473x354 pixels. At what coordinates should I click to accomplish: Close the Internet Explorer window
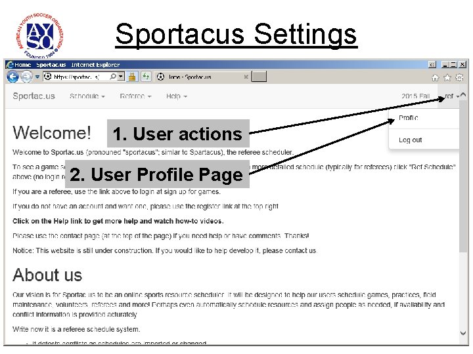[x=462, y=64]
